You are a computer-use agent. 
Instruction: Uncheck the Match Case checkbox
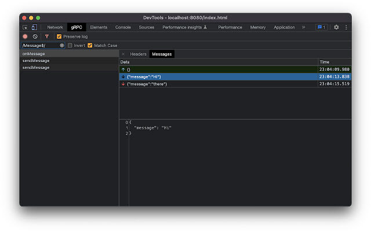(90, 45)
